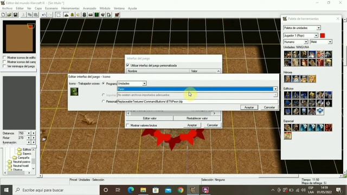
Task: Increase Distancia with its right arrow
Action: (x=34, y=133)
